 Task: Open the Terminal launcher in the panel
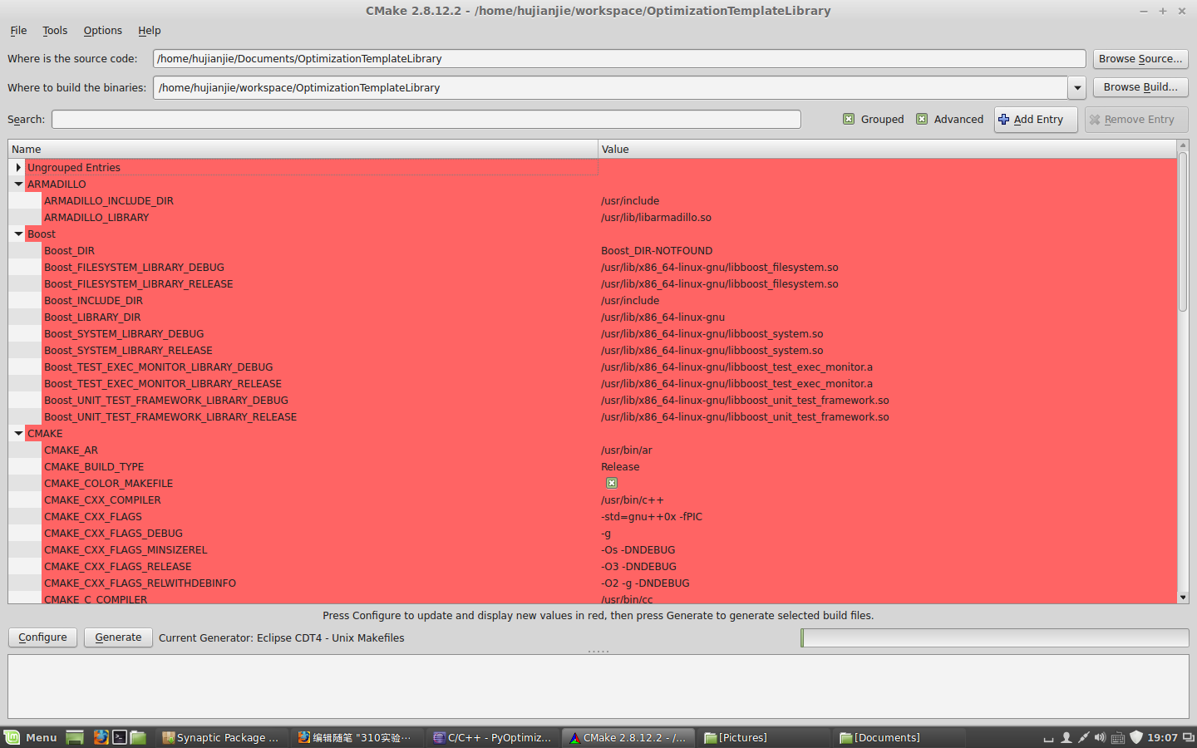(120, 737)
